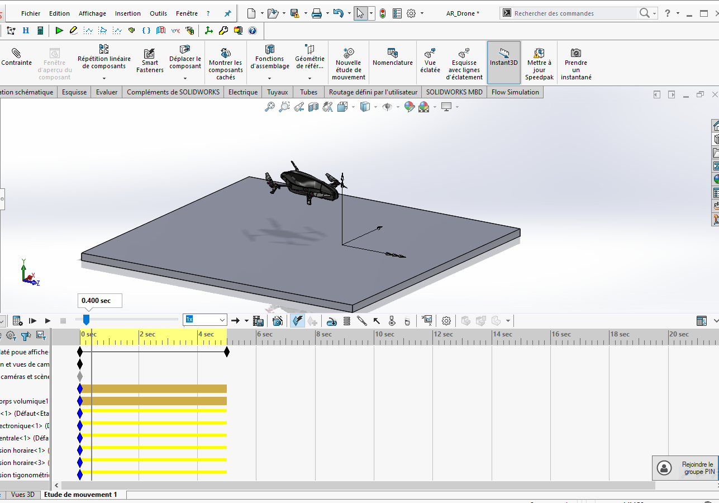The width and height of the screenshot is (719, 503).
Task: Switch to the Flow Simulation tab
Action: pos(515,92)
